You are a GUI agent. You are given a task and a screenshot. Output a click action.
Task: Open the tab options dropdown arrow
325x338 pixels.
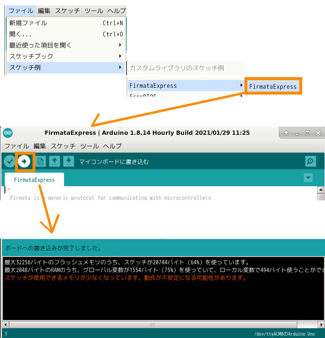[308, 178]
